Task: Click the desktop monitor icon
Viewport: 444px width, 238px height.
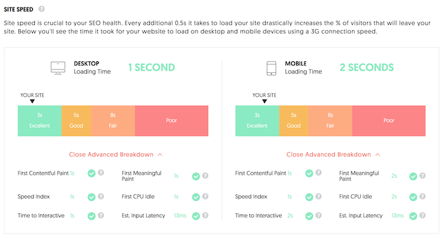Action: coord(58,68)
